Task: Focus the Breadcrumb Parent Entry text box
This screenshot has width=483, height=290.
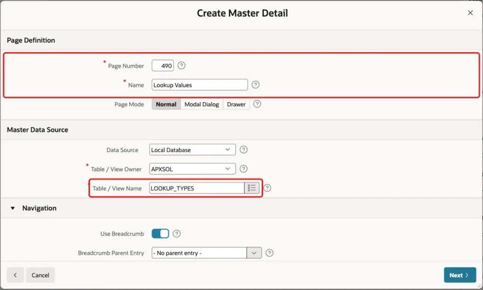Action: pyautogui.click(x=200, y=253)
